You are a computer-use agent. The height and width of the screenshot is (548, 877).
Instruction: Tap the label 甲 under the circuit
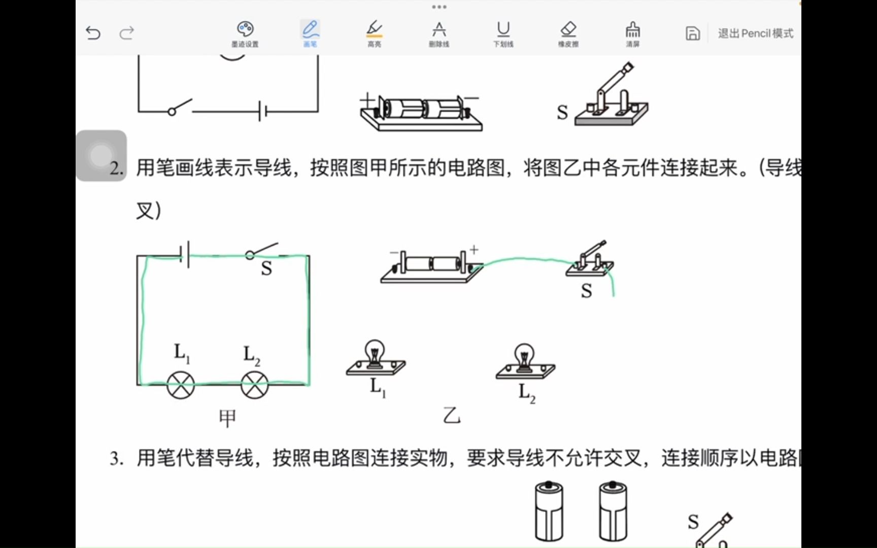pos(227,418)
